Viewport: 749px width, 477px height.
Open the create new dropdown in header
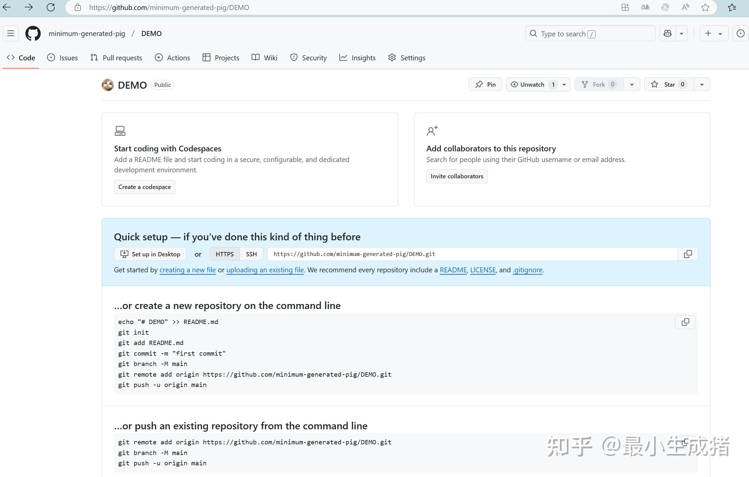(714, 33)
